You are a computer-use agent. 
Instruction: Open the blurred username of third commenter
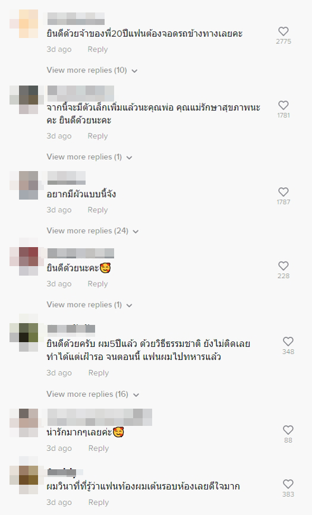pos(67,178)
